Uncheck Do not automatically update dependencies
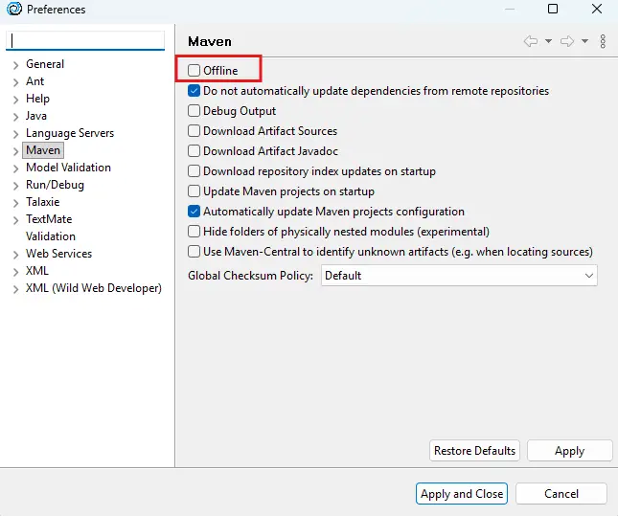The image size is (618, 516). [195, 91]
